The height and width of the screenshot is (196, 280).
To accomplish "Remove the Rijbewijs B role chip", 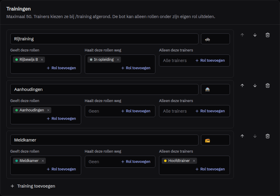I will (x=42, y=60).
